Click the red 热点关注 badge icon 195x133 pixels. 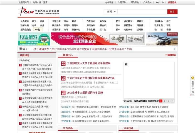pyautogui.click(x=63, y=63)
